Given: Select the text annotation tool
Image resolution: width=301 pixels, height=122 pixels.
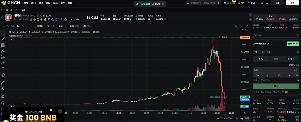Looking at the screenshot, I should point(3,69).
